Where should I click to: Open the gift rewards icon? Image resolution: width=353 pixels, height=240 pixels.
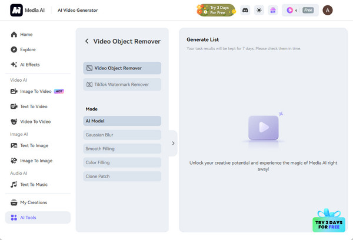(273, 10)
